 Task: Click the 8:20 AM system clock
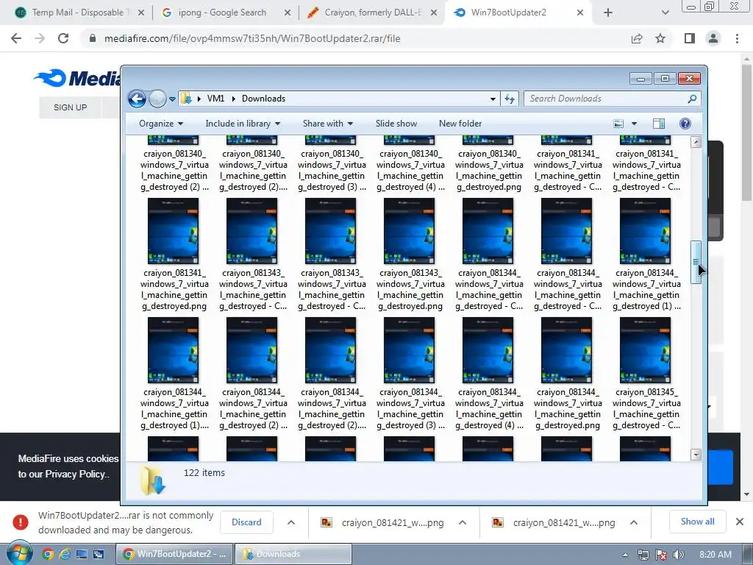pyautogui.click(x=715, y=555)
